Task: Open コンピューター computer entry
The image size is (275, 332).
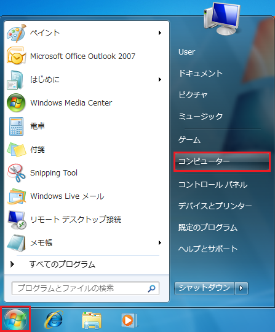Action: (x=222, y=161)
